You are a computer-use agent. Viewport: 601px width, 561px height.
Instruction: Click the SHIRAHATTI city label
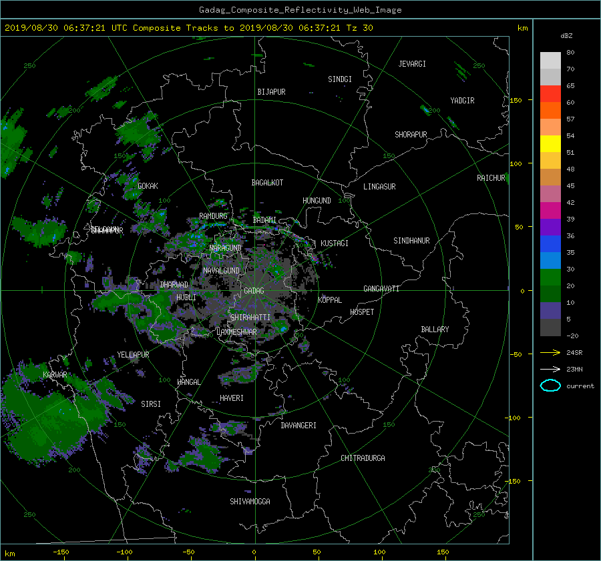pos(250,318)
